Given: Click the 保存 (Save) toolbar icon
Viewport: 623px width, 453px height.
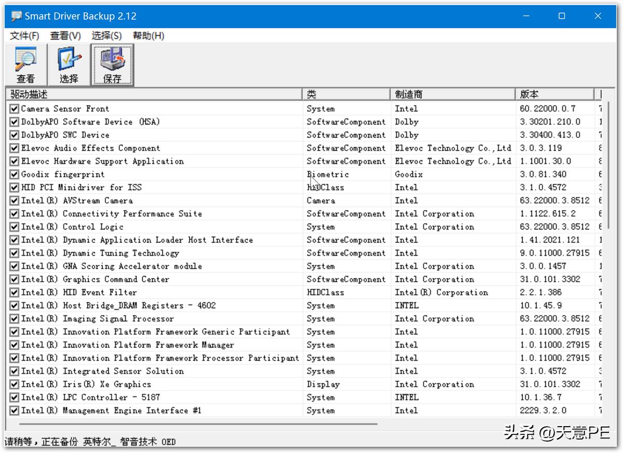Looking at the screenshot, I should click(x=112, y=64).
